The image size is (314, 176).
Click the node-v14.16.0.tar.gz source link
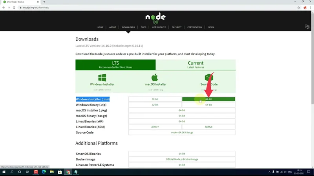pos(182,133)
